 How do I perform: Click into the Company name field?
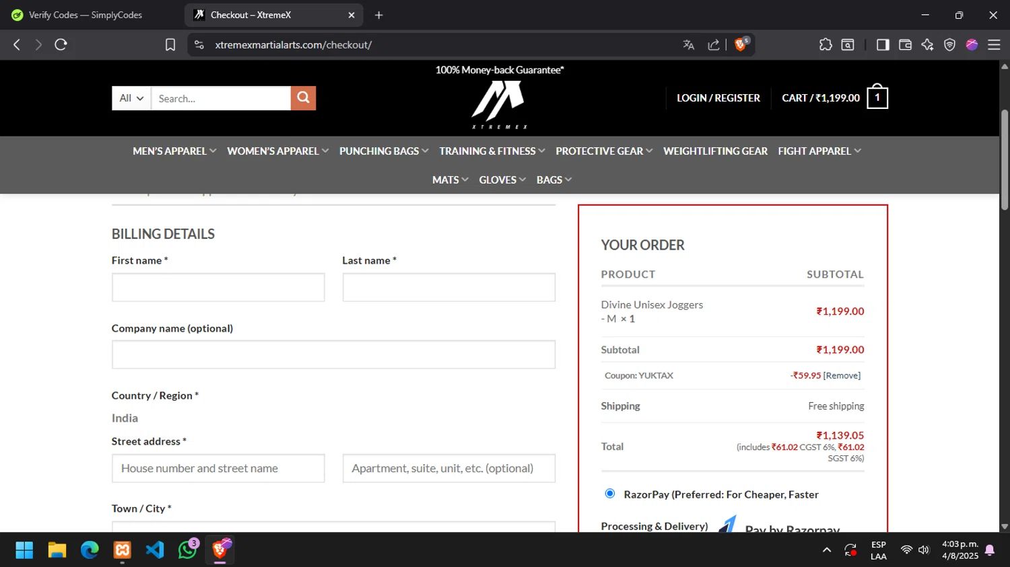coord(333,354)
